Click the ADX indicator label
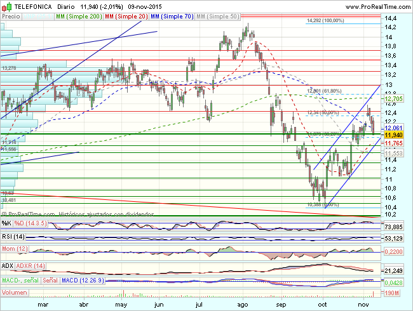 pyautogui.click(x=8, y=266)
